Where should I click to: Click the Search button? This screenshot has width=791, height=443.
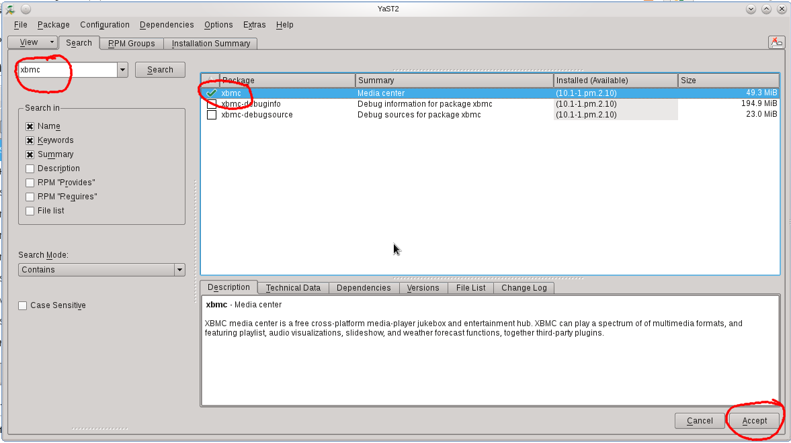[x=161, y=70]
